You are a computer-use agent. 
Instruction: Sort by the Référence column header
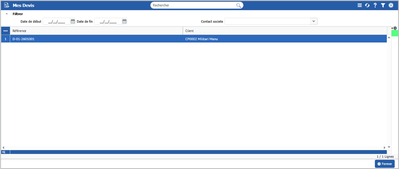[96, 31]
